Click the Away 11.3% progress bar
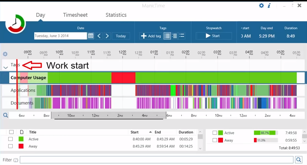 (x=266, y=140)
